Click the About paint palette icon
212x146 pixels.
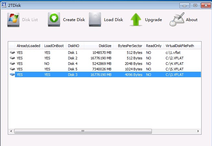(x=177, y=20)
